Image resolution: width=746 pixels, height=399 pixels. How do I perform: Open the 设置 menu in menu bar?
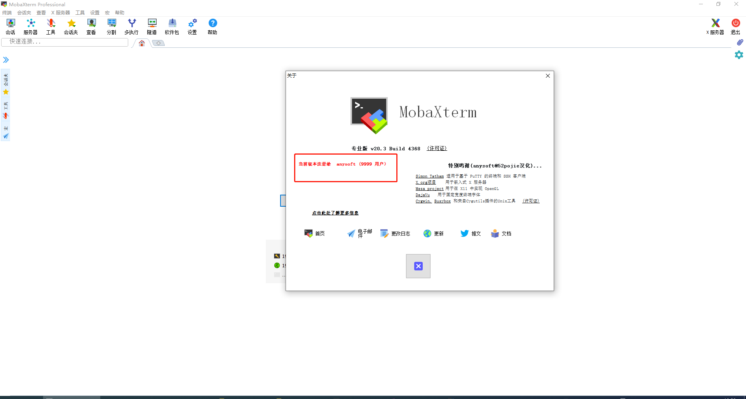pyautogui.click(x=95, y=13)
